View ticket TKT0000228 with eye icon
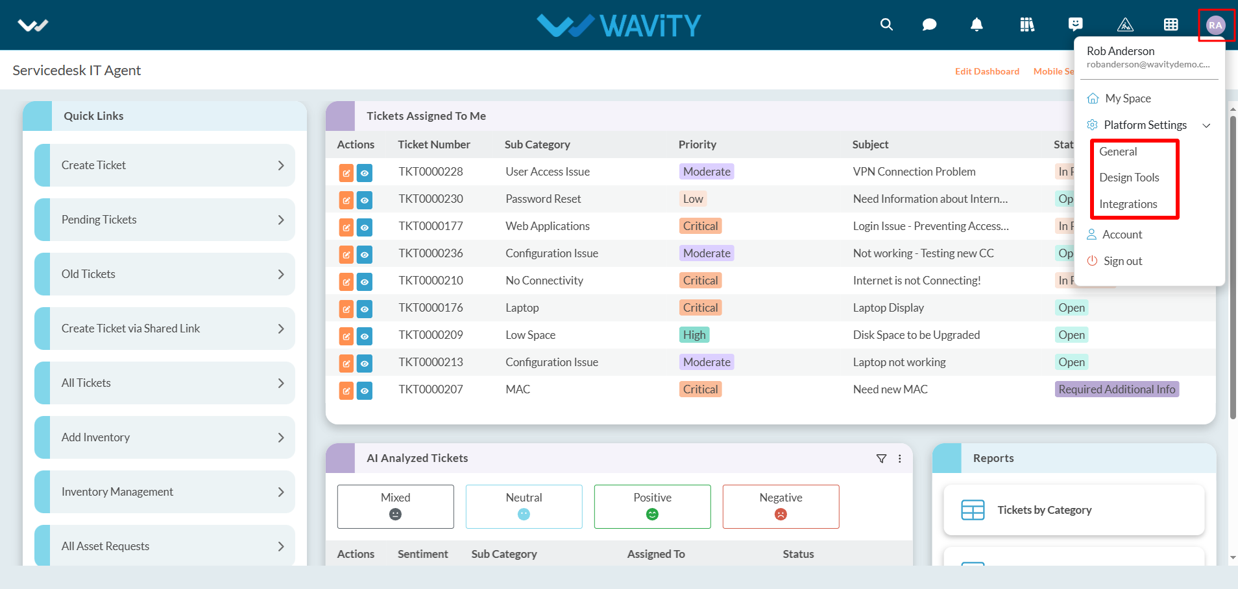The width and height of the screenshot is (1238, 589). coord(365,173)
